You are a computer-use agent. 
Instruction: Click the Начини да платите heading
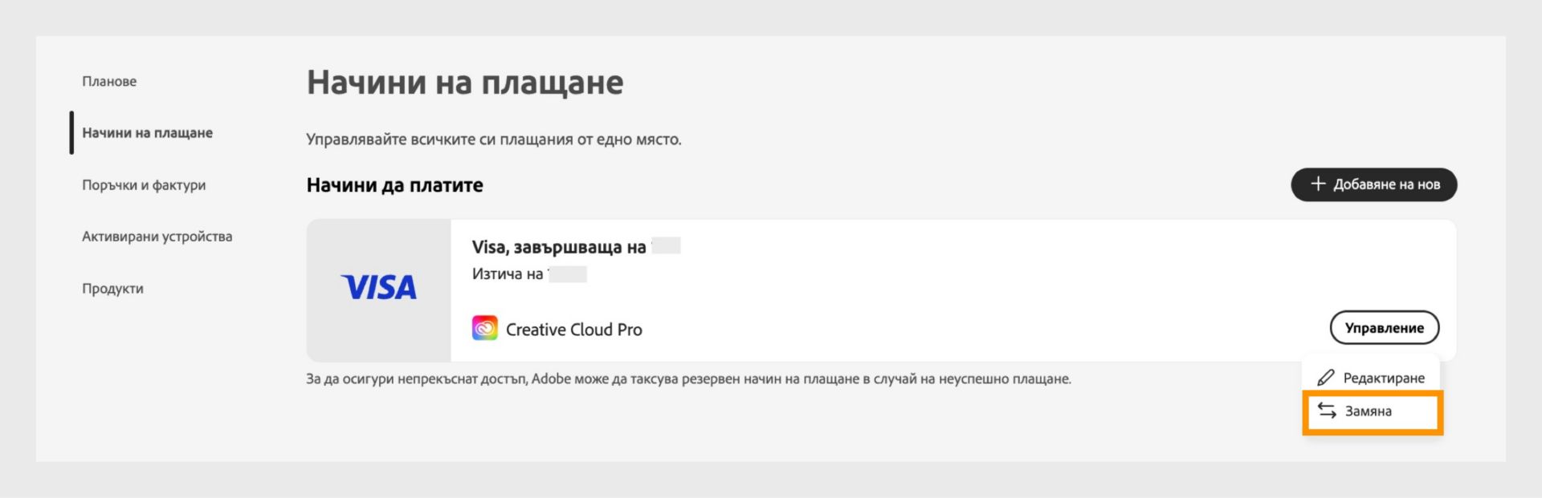pyautogui.click(x=394, y=185)
